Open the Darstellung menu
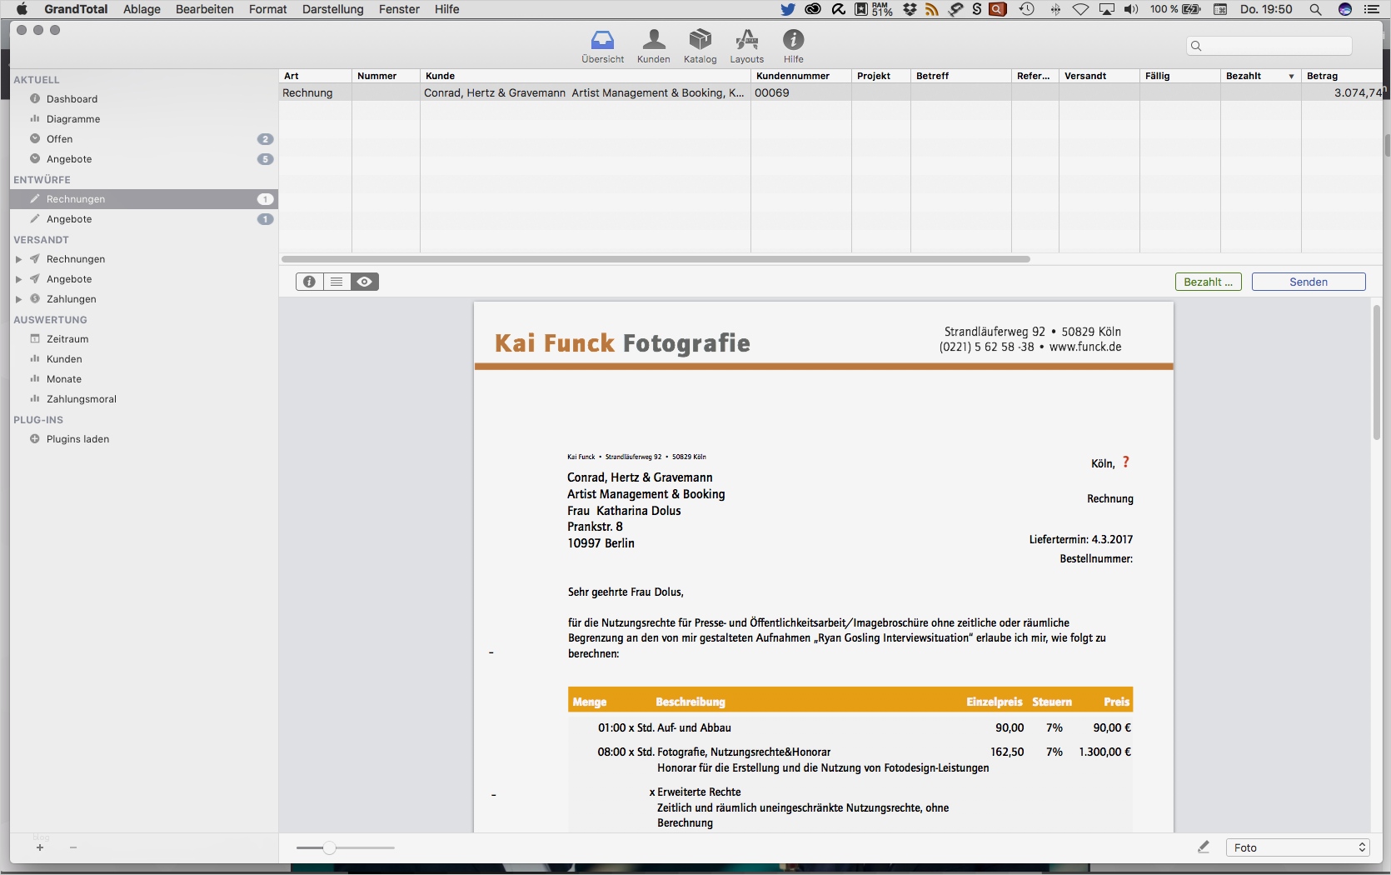Viewport: 1391px width, 875px height. (x=332, y=9)
